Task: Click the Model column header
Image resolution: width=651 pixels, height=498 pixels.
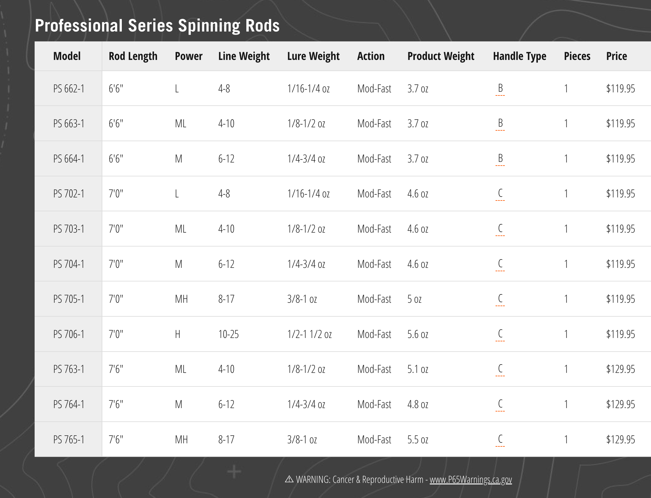Action: [67, 56]
